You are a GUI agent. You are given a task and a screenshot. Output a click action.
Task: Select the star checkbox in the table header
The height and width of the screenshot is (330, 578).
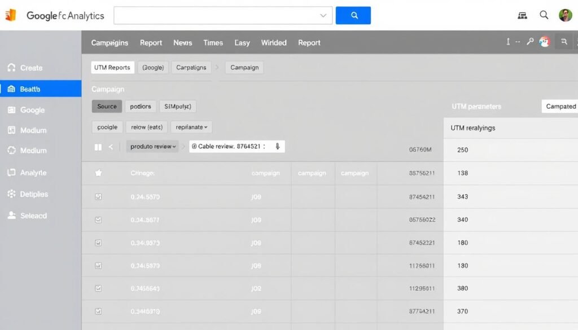[99, 173]
